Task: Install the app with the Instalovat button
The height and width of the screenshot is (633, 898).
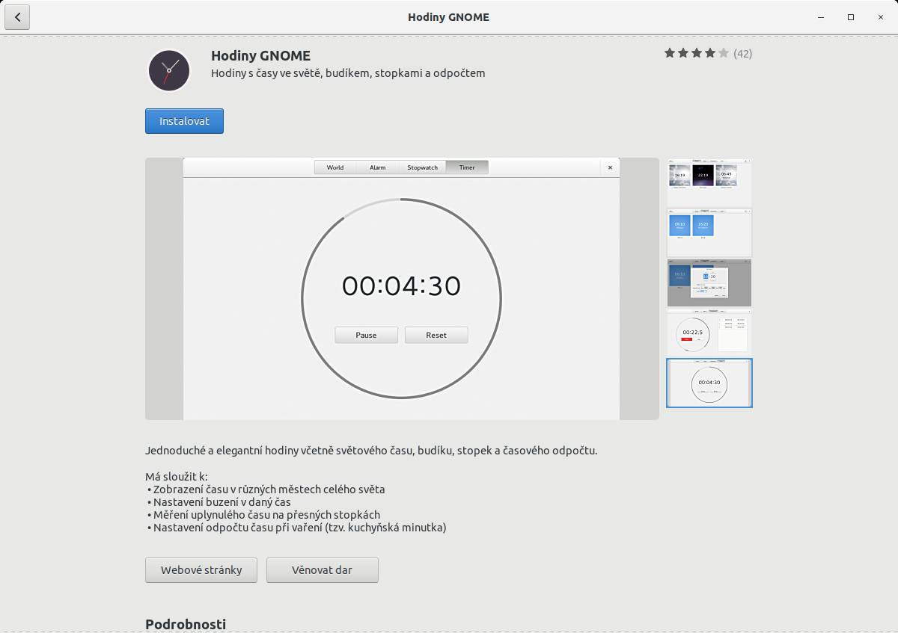Action: click(x=184, y=121)
